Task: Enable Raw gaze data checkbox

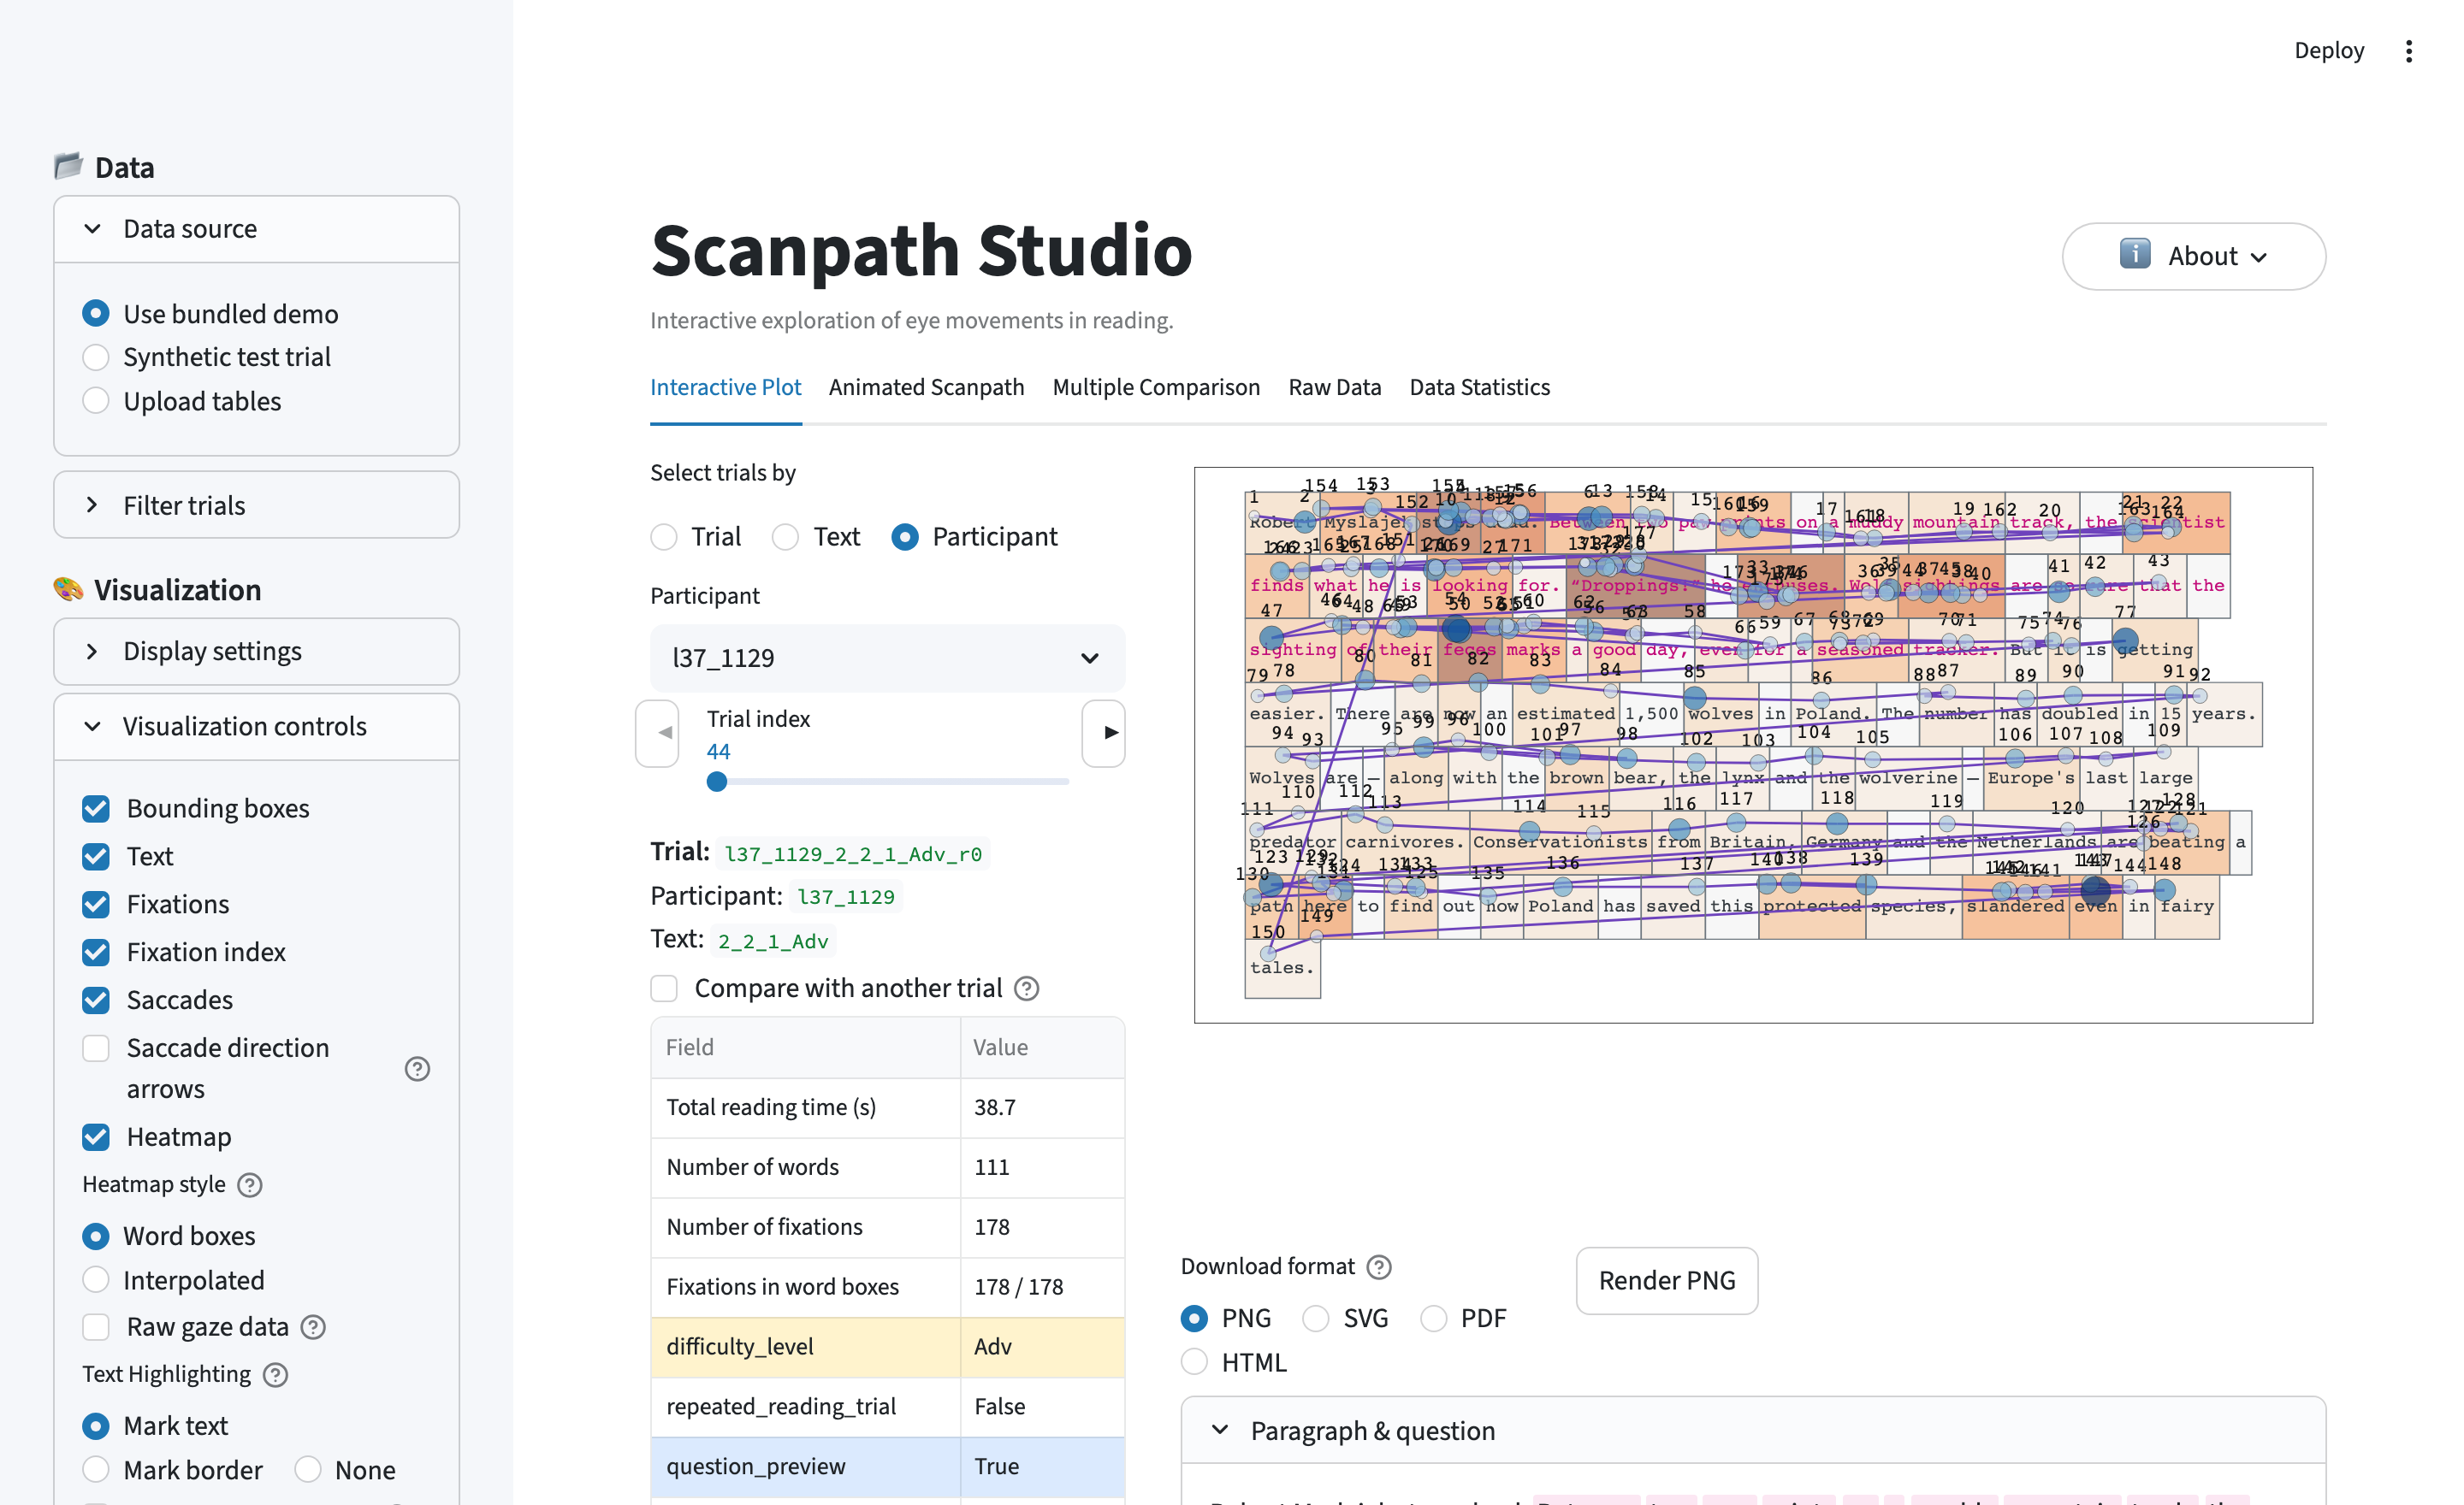Action: click(96, 1326)
